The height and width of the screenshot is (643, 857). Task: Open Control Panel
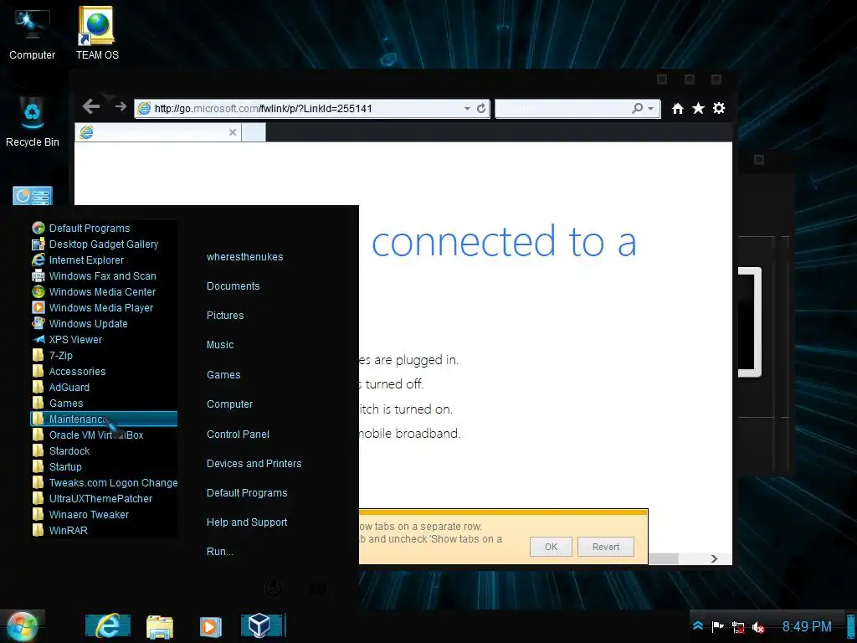[238, 435]
